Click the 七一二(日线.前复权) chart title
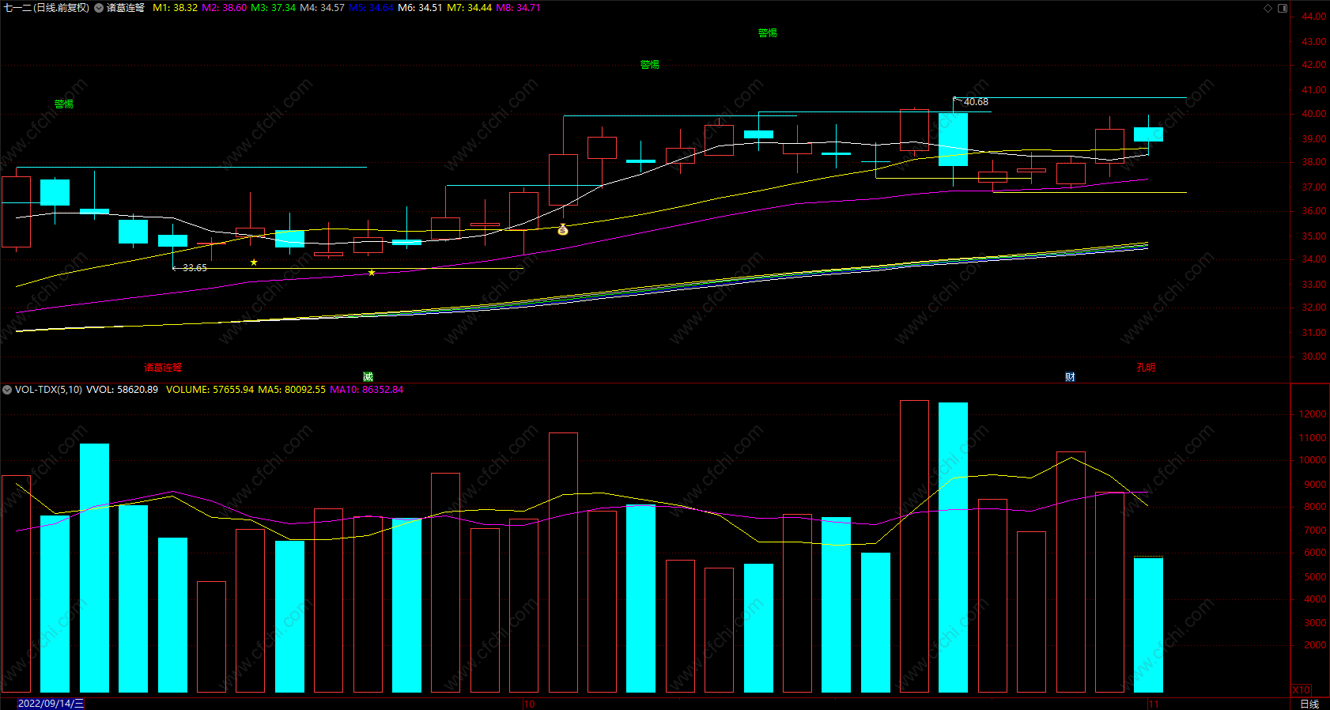Viewport: 1330px width, 710px height. 46,8
